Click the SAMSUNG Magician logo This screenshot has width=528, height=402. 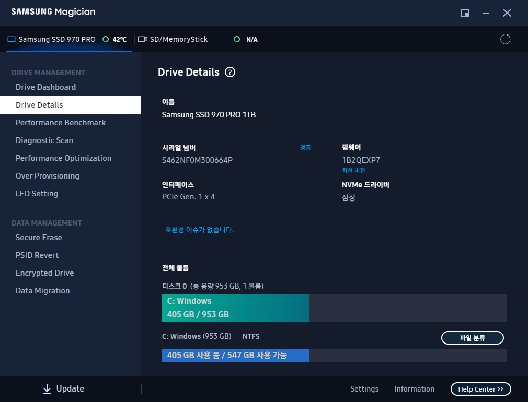pos(53,12)
